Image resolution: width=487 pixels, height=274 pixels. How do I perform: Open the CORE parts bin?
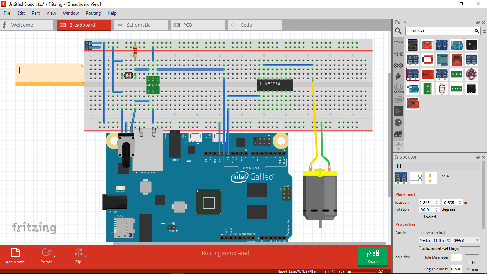pos(398,43)
